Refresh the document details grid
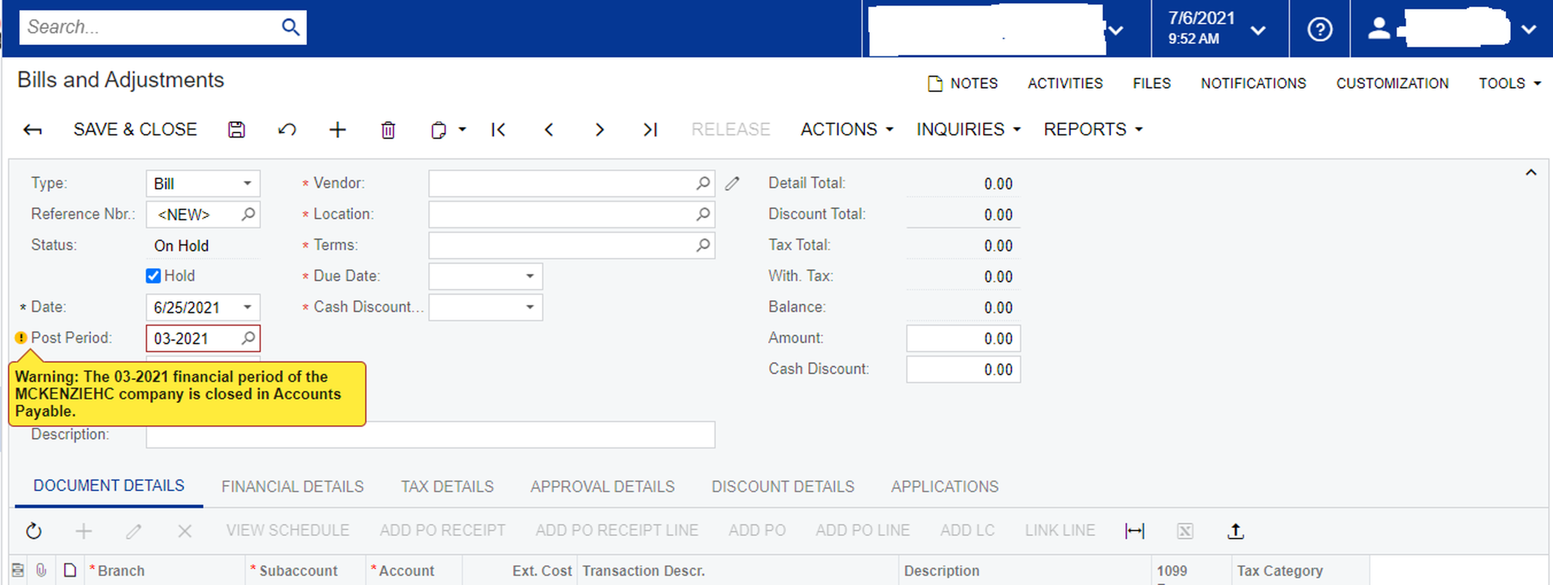Screen dimensions: 1553x585 [34, 531]
